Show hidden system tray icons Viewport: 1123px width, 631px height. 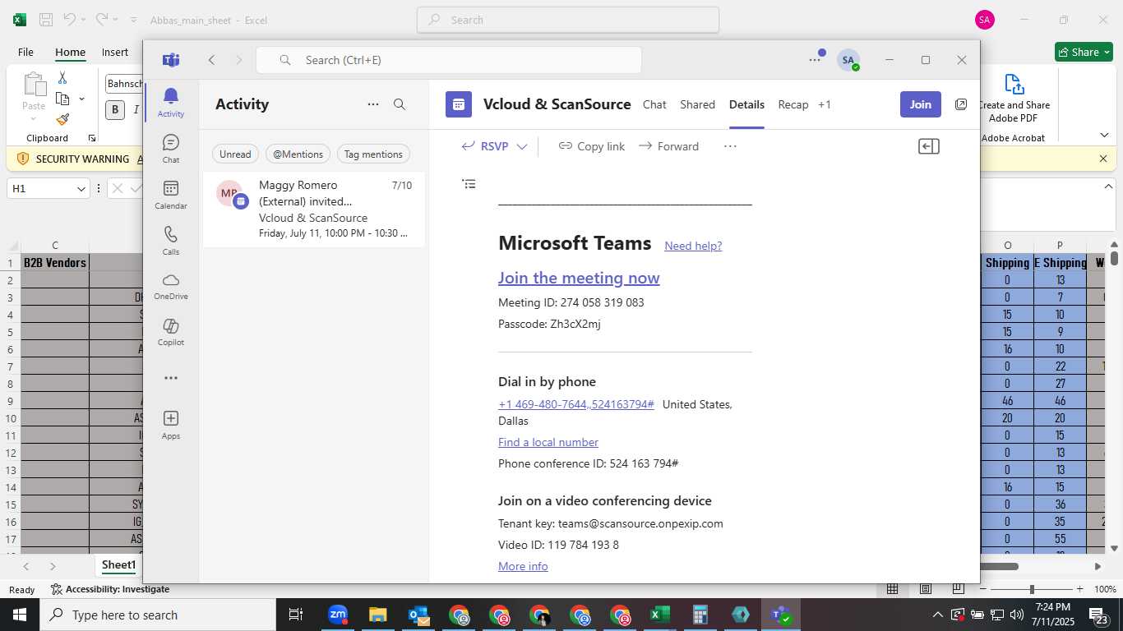tap(937, 615)
